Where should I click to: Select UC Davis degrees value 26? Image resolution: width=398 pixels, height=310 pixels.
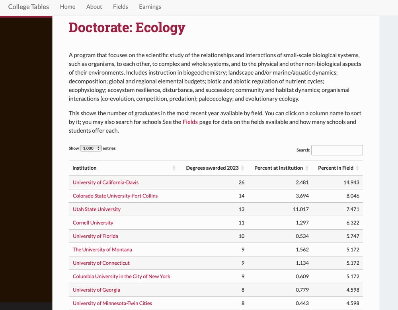click(242, 182)
